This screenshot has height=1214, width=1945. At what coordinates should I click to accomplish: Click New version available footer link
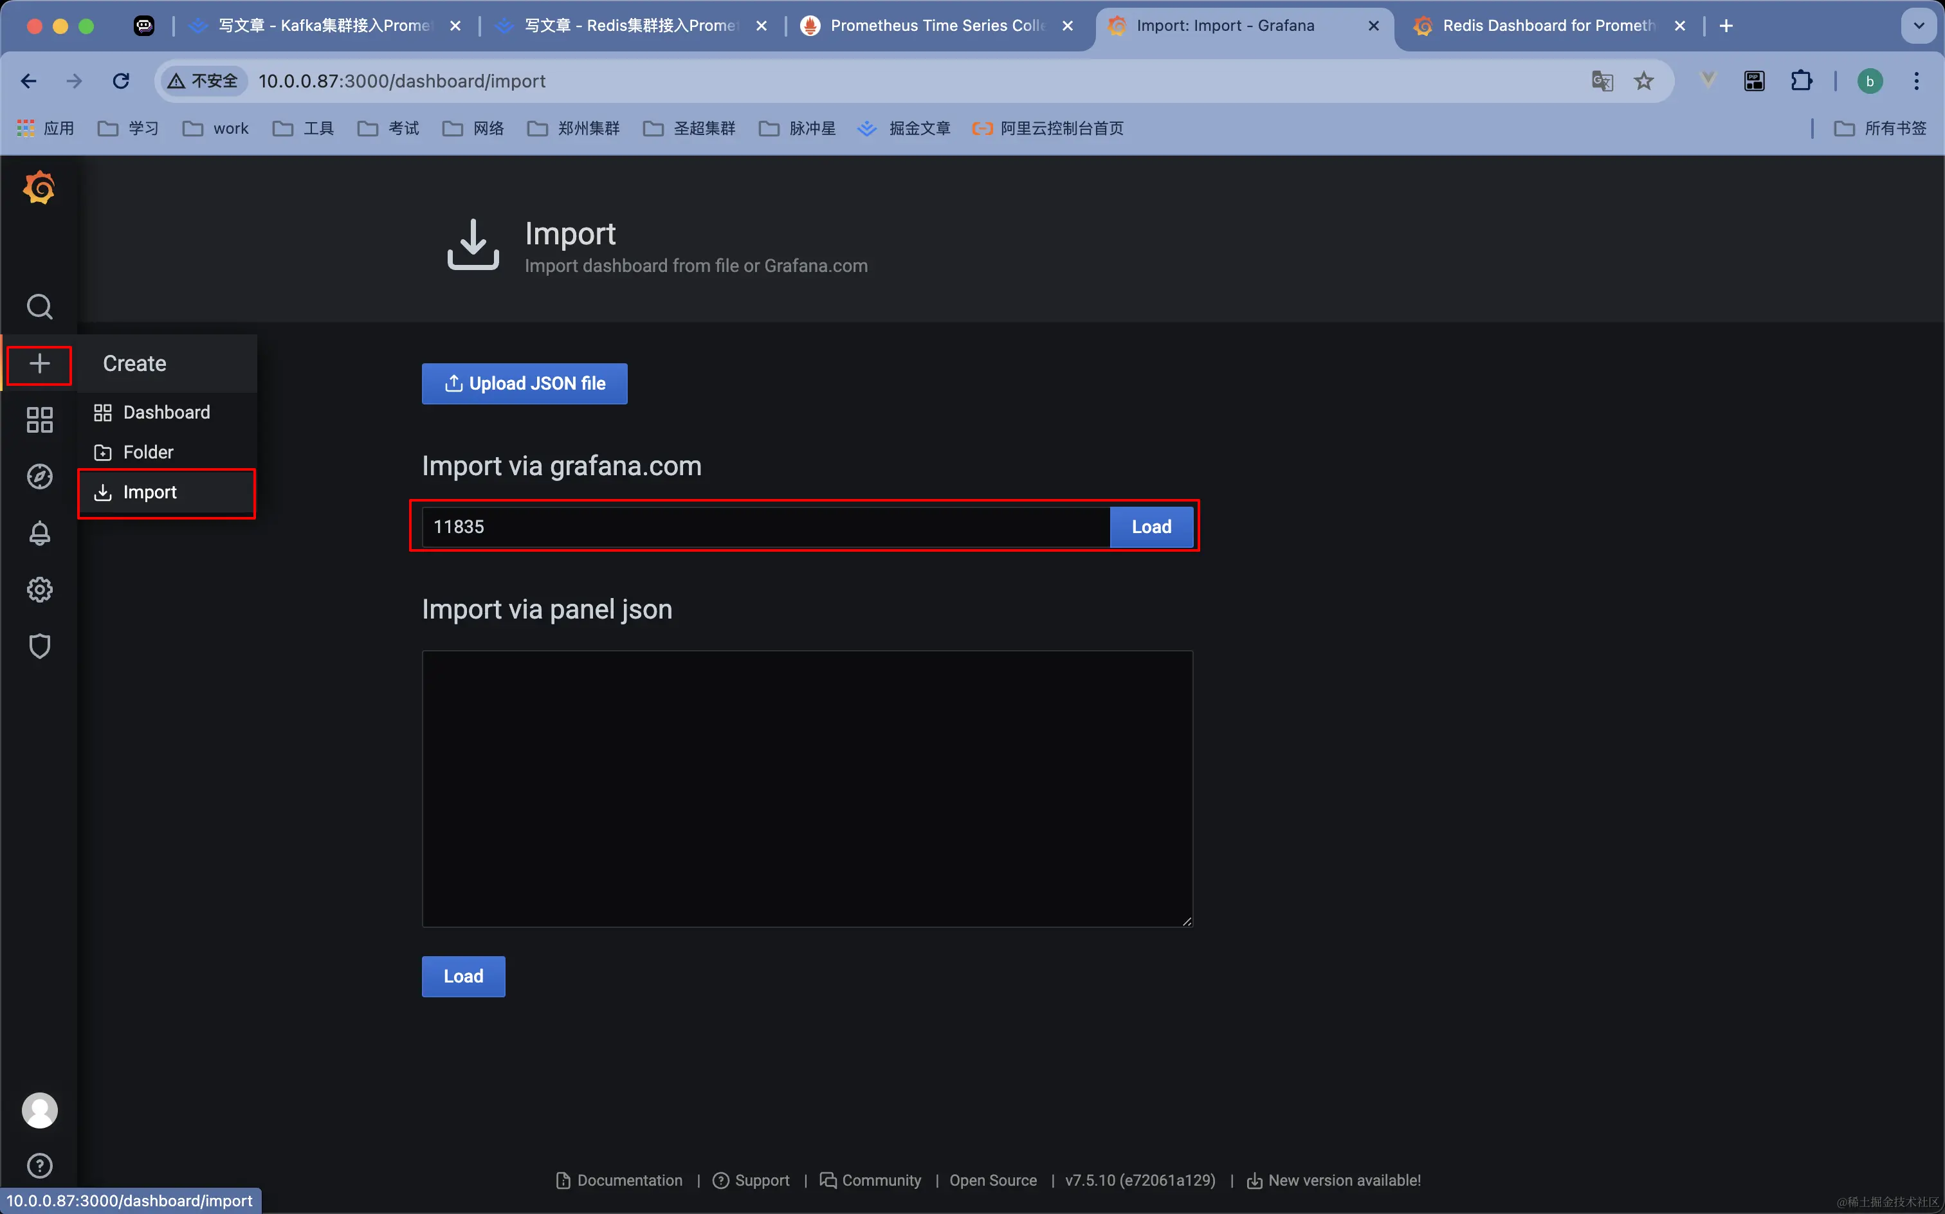[1334, 1181]
